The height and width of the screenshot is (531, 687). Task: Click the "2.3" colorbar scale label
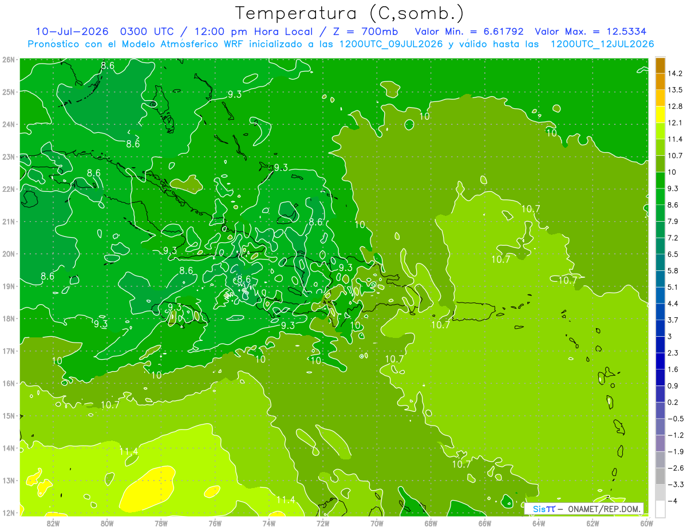coord(673,353)
